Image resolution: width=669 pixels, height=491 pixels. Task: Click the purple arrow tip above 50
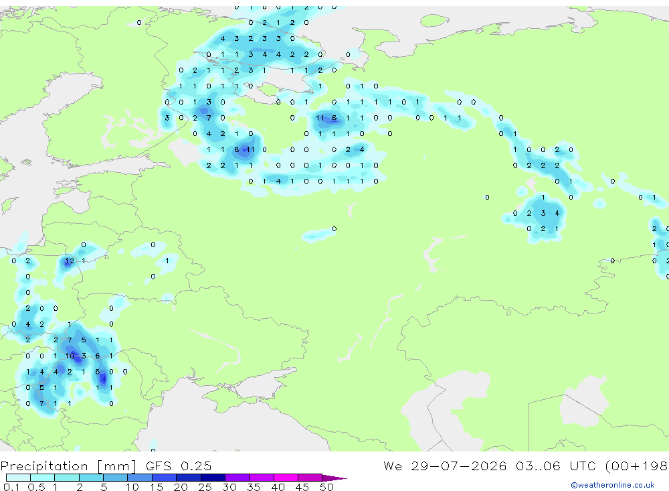(x=334, y=478)
